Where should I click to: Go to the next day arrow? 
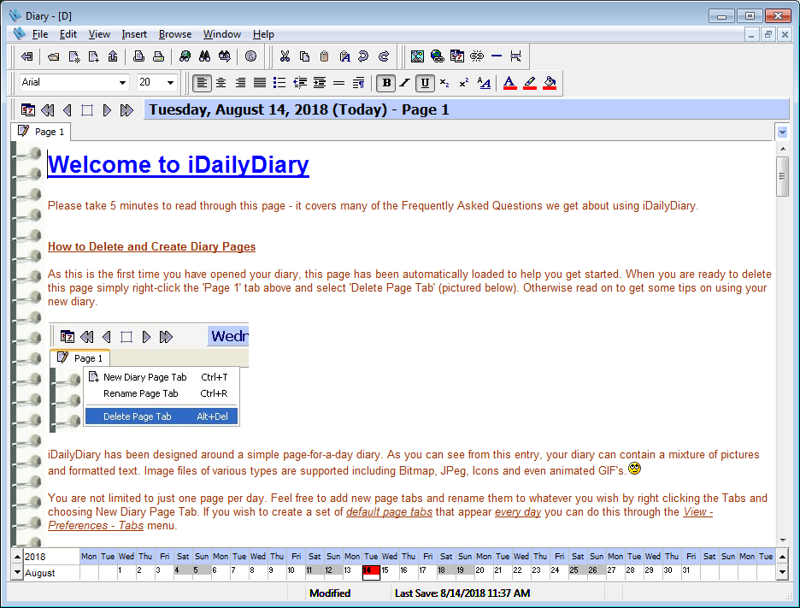108,109
